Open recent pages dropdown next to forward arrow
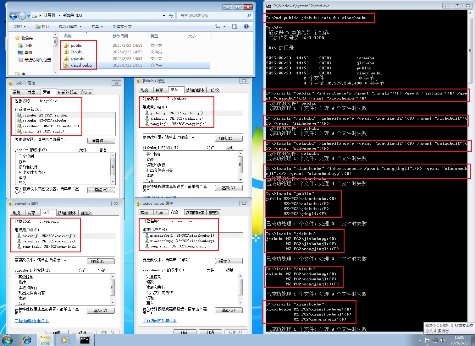Viewport: 475px width, 346px height. tap(28, 16)
